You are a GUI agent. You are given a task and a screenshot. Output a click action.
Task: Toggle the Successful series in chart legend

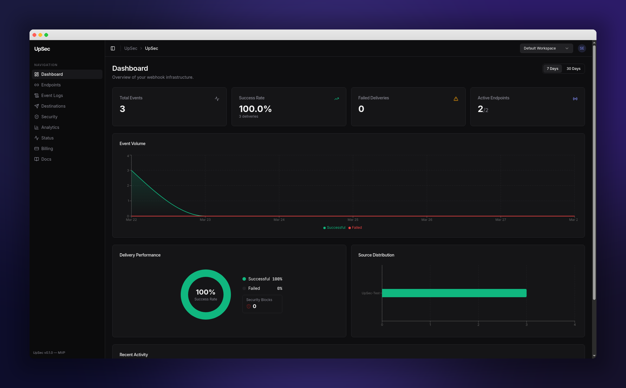[334, 228]
